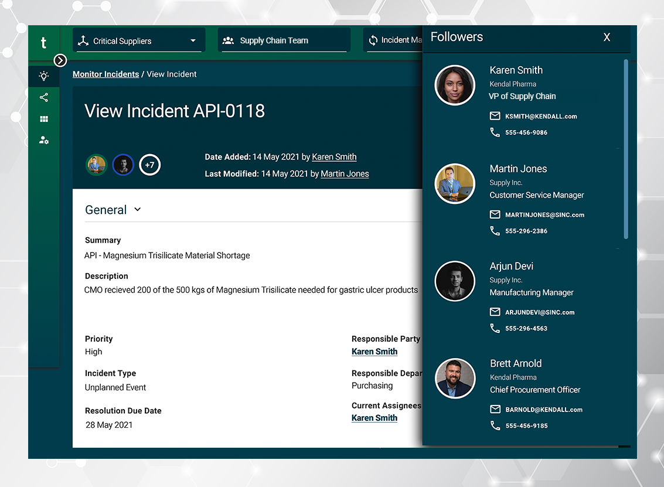Click the phone icon for 555-456-9185
Image resolution: width=664 pixels, height=487 pixels.
495,425
